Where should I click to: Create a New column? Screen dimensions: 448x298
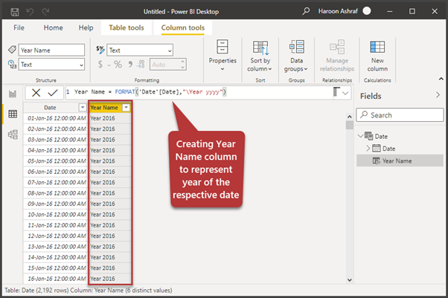click(377, 56)
